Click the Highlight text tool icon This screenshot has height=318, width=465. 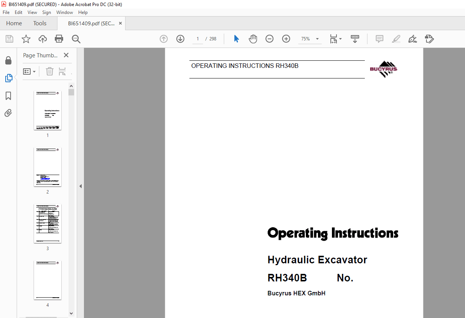click(x=396, y=38)
